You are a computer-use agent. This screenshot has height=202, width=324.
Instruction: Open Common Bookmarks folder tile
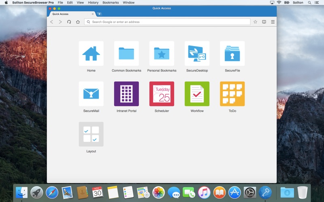126,53
